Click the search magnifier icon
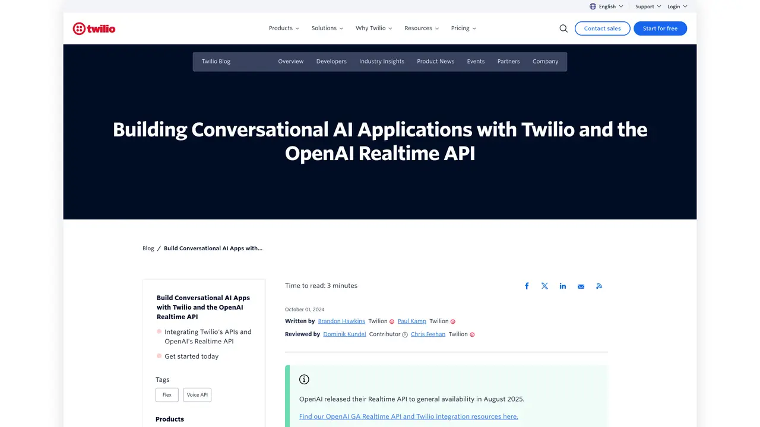This screenshot has height=427, width=760. pyautogui.click(x=563, y=28)
